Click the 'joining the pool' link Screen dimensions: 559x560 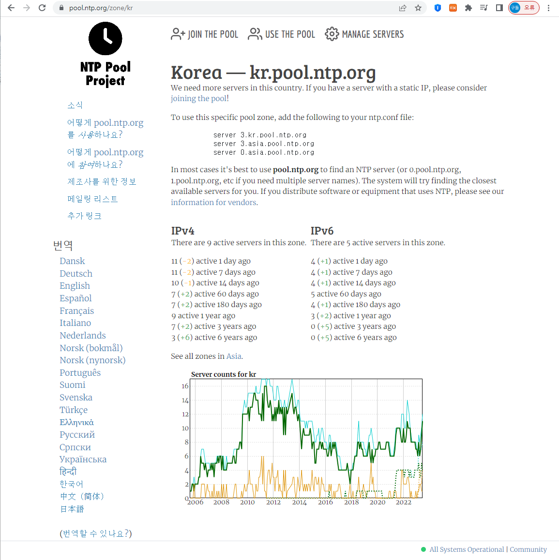[198, 99]
